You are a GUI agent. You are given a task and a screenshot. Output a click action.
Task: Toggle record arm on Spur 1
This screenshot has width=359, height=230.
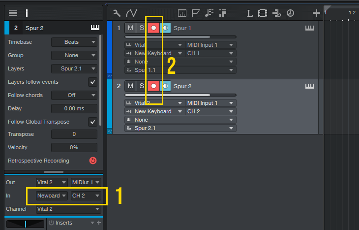click(153, 28)
